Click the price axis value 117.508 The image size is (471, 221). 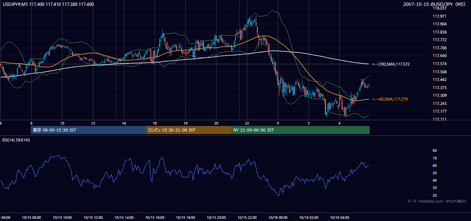click(440, 72)
